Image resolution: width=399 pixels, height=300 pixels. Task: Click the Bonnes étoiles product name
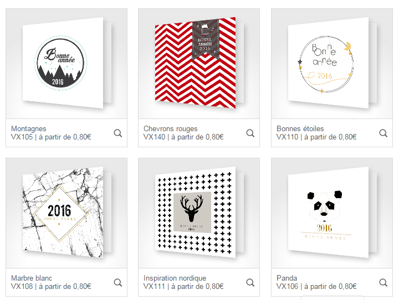click(300, 128)
